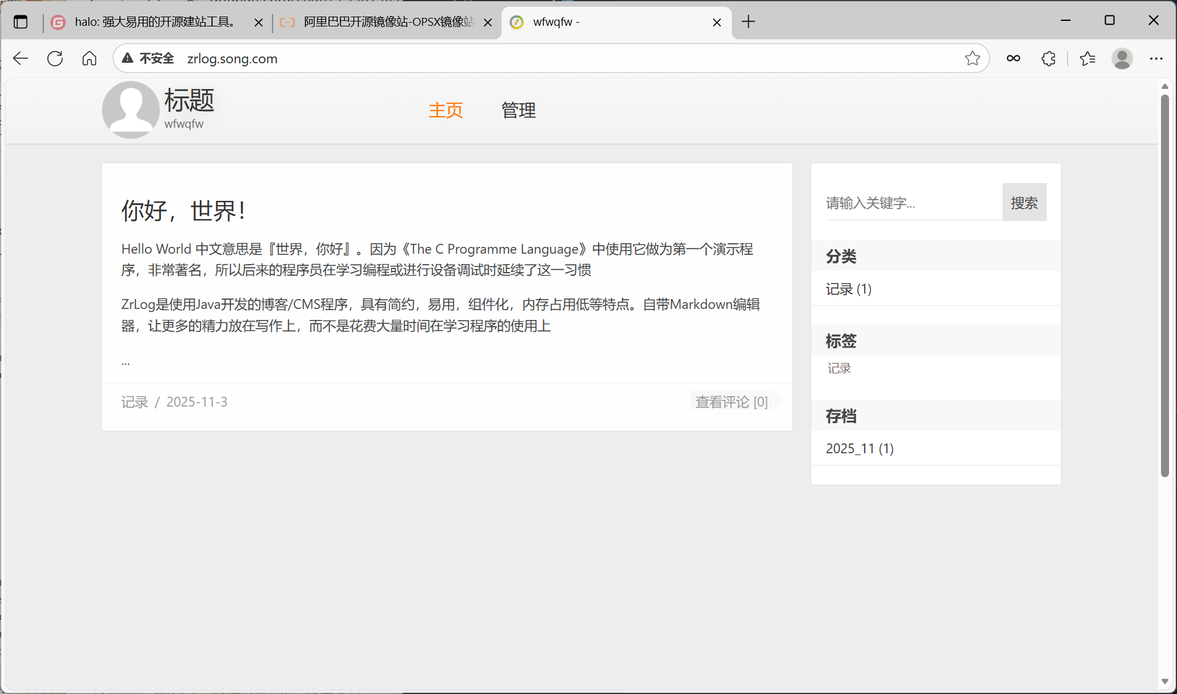Image resolution: width=1177 pixels, height=694 pixels.
Task: Click the 存档 sidebar heading
Action: point(841,416)
